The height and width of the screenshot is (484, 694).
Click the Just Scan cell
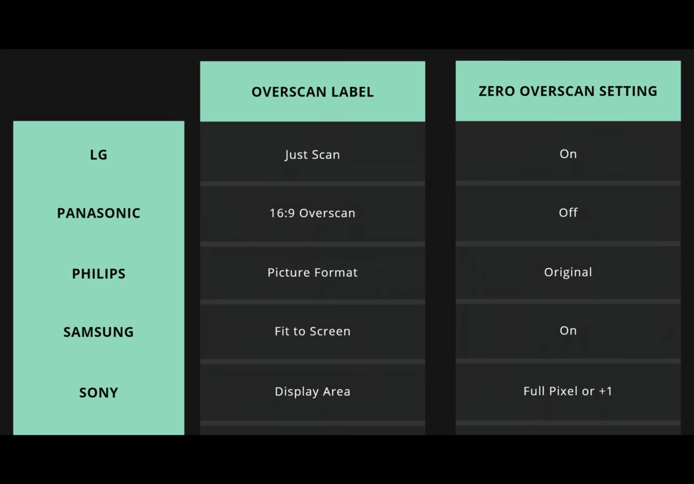[x=312, y=154]
